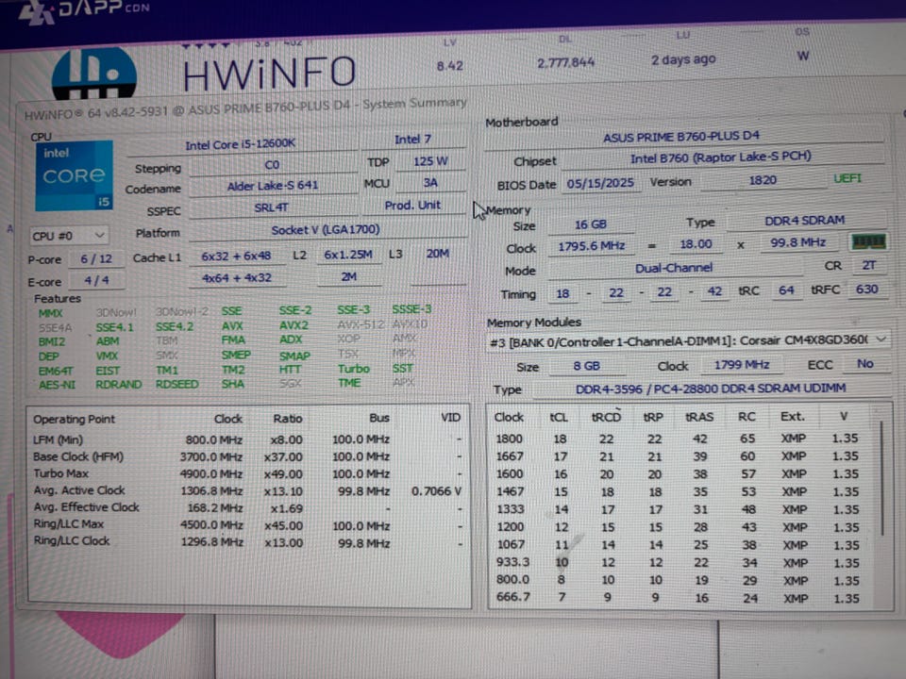Viewport: 906px width, 679px height.
Task: Click the module Type 'DDR4-3596 / PC4-28800'
Action: pos(711,389)
